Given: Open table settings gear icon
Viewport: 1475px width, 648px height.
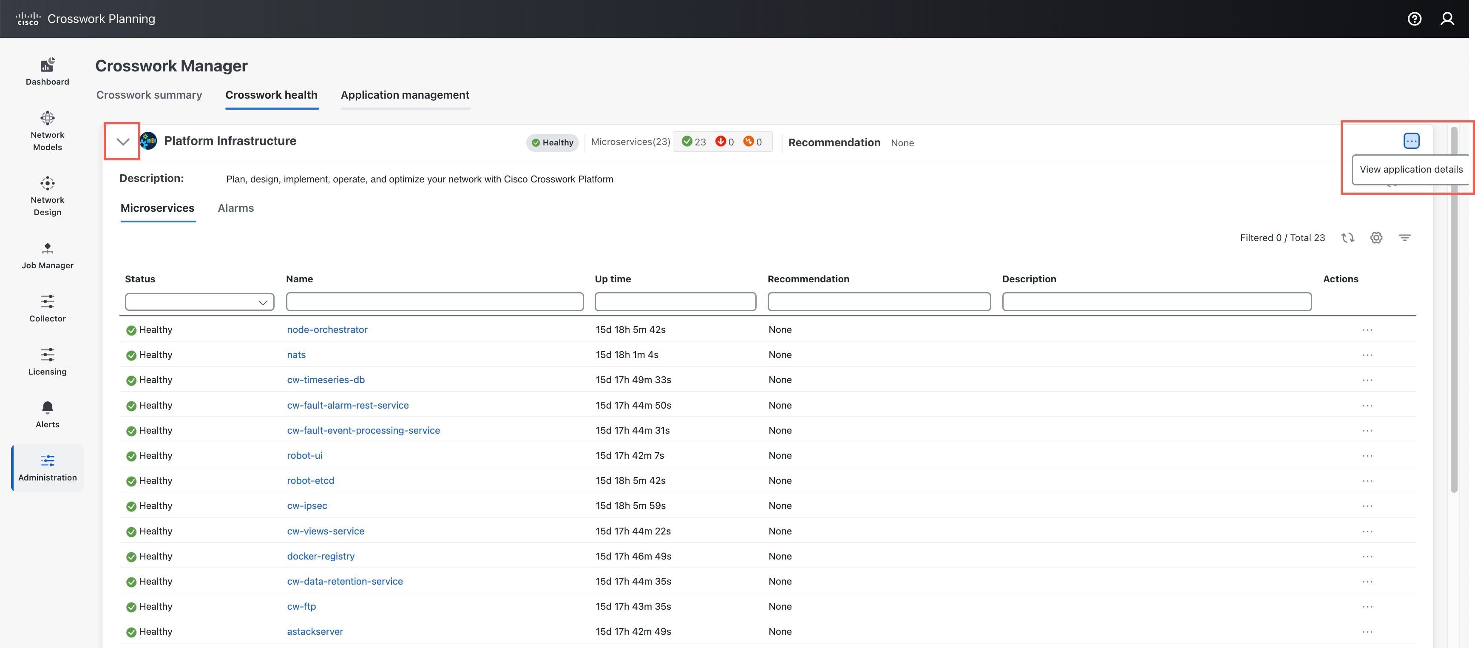Looking at the screenshot, I should pos(1376,238).
